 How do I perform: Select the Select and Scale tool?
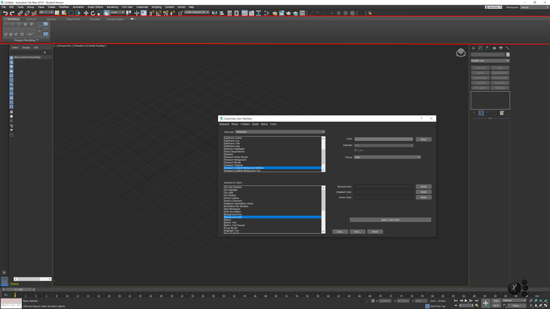point(100,13)
